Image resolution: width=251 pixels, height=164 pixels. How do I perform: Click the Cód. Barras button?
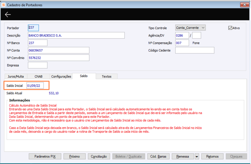[158, 156]
